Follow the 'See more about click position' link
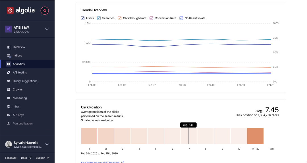This screenshot has width=307, height=163. [x=102, y=162]
